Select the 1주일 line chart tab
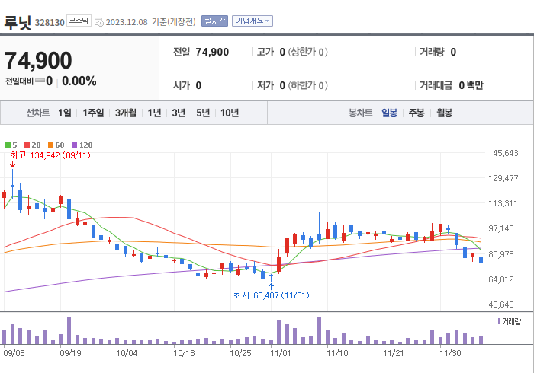This screenshot has width=534, height=373. (x=93, y=113)
